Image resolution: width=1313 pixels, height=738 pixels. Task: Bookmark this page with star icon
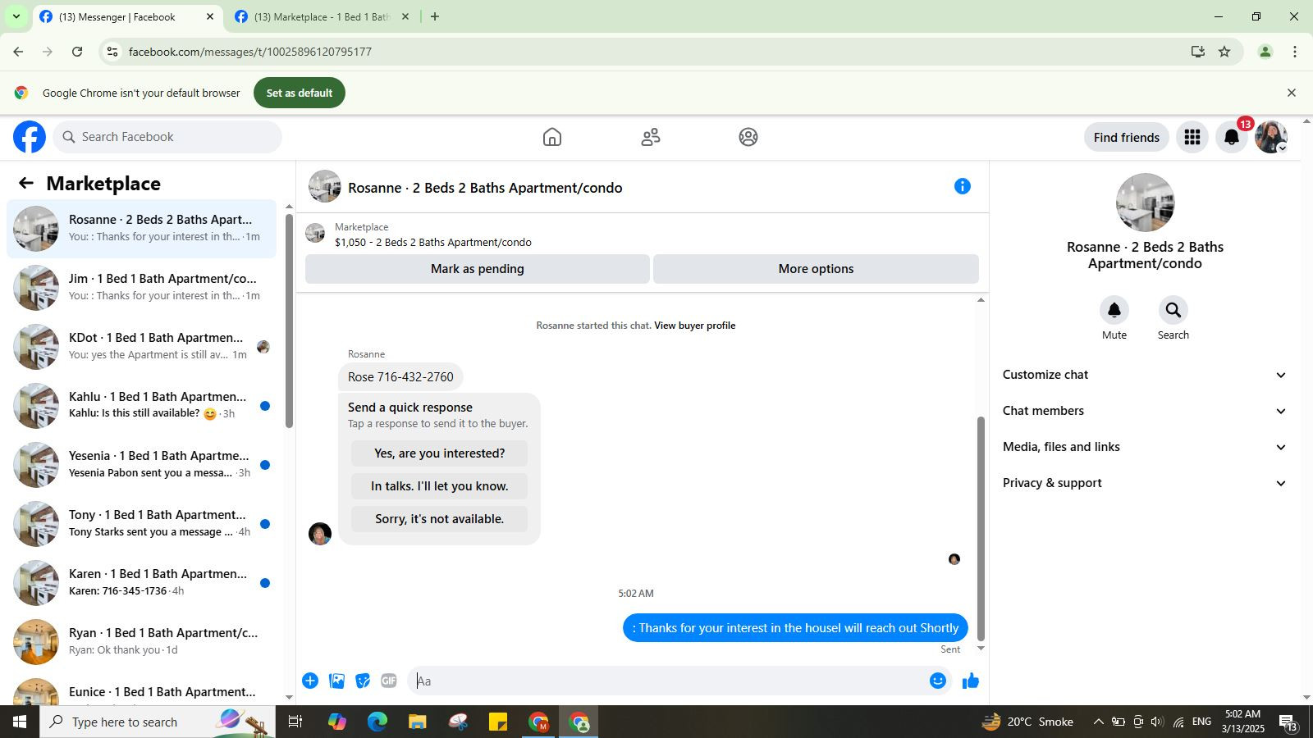click(1224, 52)
